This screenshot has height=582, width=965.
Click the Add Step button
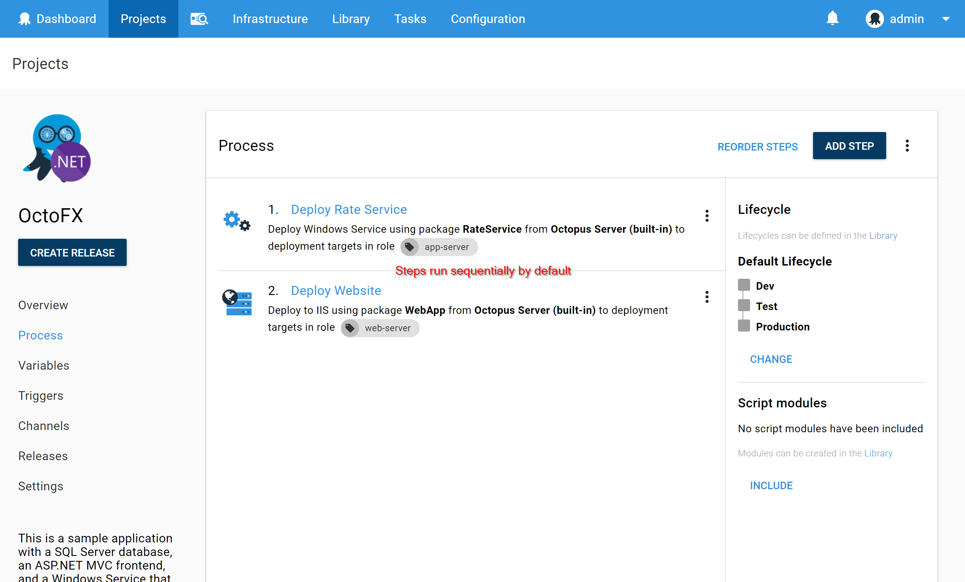pos(849,146)
